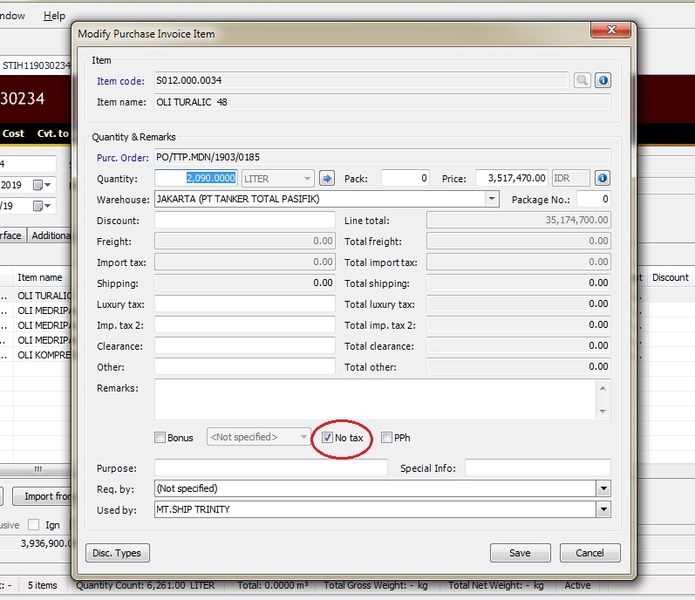Open the calendar picker beside 2019 date
The width and height of the screenshot is (695, 600).
click(39, 185)
